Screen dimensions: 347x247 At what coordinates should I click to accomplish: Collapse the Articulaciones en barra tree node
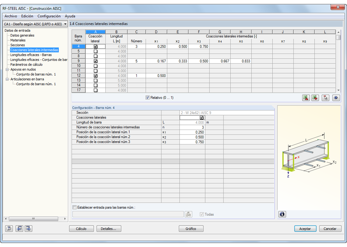point(7,79)
